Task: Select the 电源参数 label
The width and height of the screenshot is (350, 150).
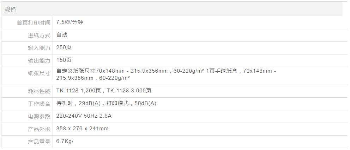Action: click(x=39, y=116)
